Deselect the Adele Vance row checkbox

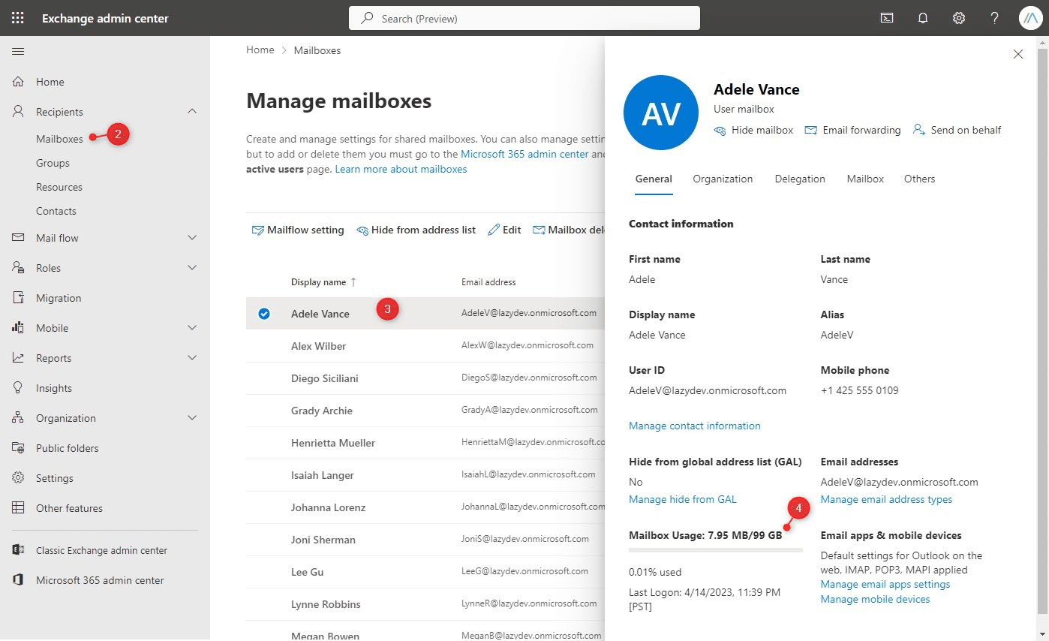coord(264,314)
